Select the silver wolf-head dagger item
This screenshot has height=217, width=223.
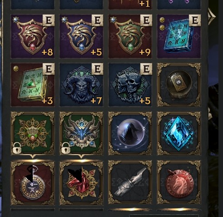(x=130, y=183)
